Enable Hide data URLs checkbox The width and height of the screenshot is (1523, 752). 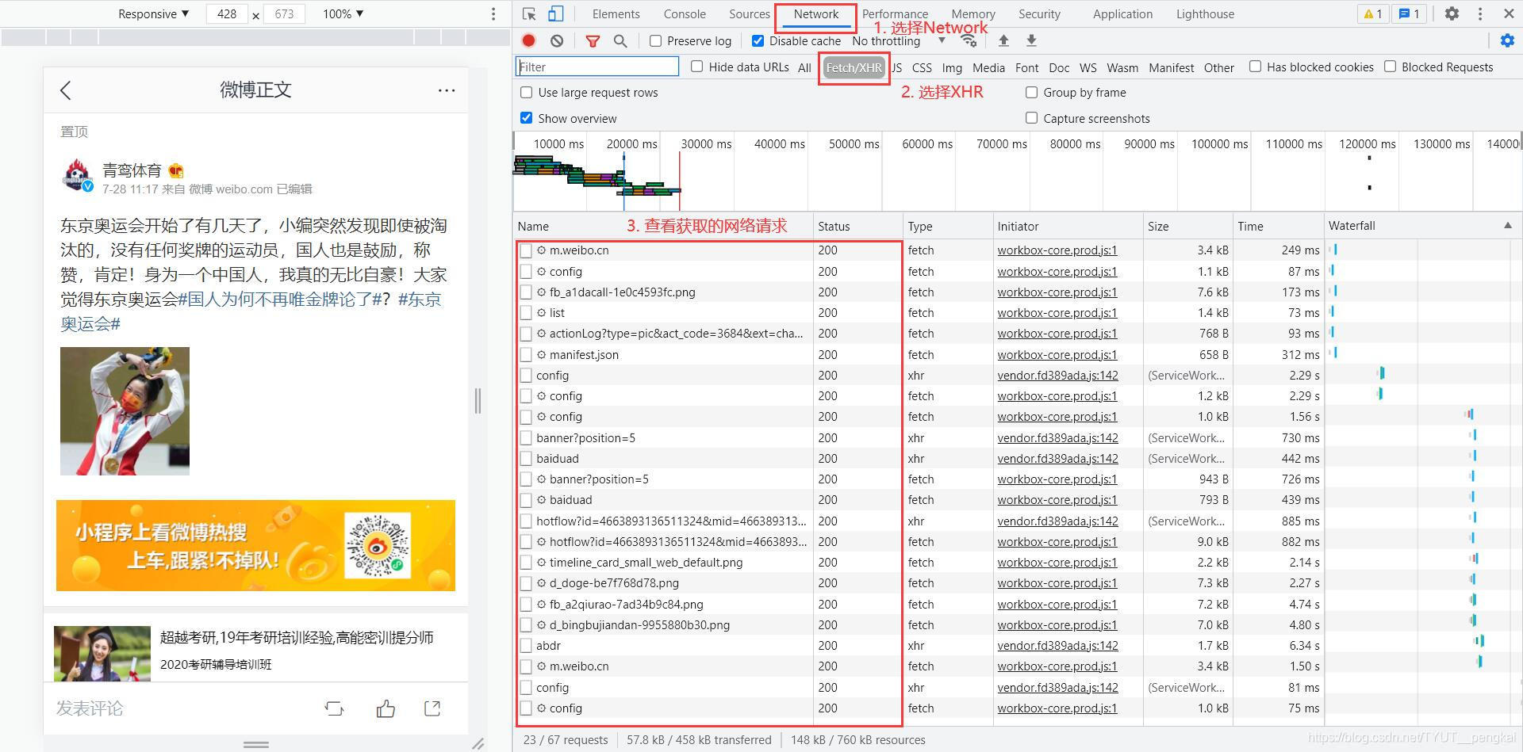pyautogui.click(x=696, y=67)
